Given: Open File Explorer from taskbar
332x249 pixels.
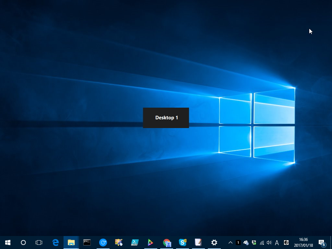Looking at the screenshot, I should point(71,243).
